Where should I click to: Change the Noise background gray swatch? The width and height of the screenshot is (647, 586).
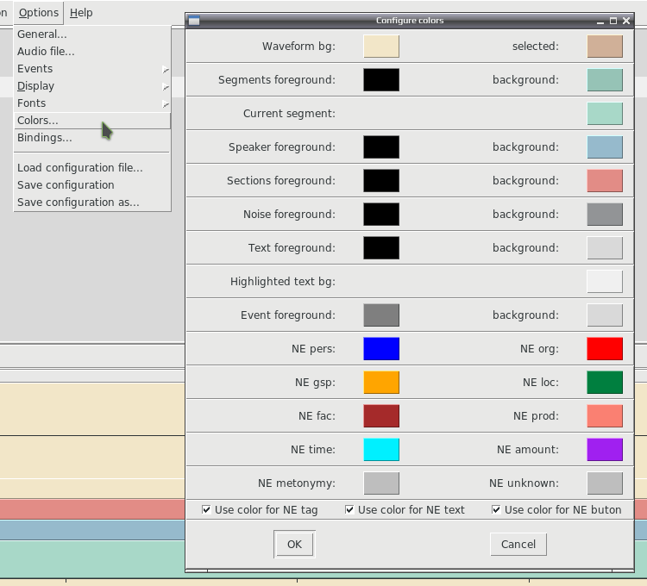tap(605, 215)
